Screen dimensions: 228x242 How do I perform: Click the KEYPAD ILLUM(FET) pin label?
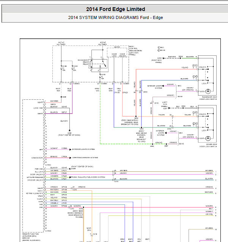click(x=35, y=193)
